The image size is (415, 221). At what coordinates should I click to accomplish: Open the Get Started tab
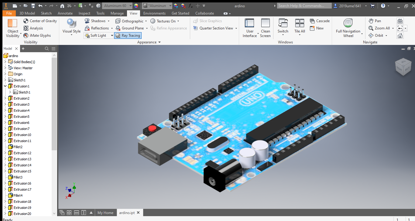pyautogui.click(x=180, y=13)
